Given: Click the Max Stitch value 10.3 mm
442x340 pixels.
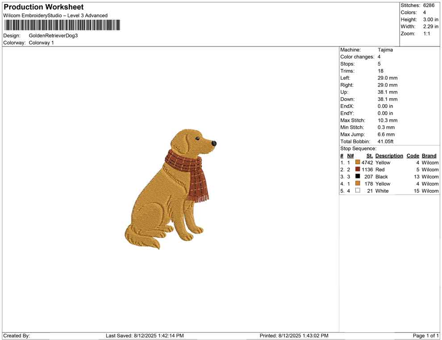Looking at the screenshot, I should [388, 120].
